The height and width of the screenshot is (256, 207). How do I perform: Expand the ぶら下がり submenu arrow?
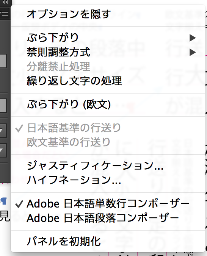tap(193, 38)
